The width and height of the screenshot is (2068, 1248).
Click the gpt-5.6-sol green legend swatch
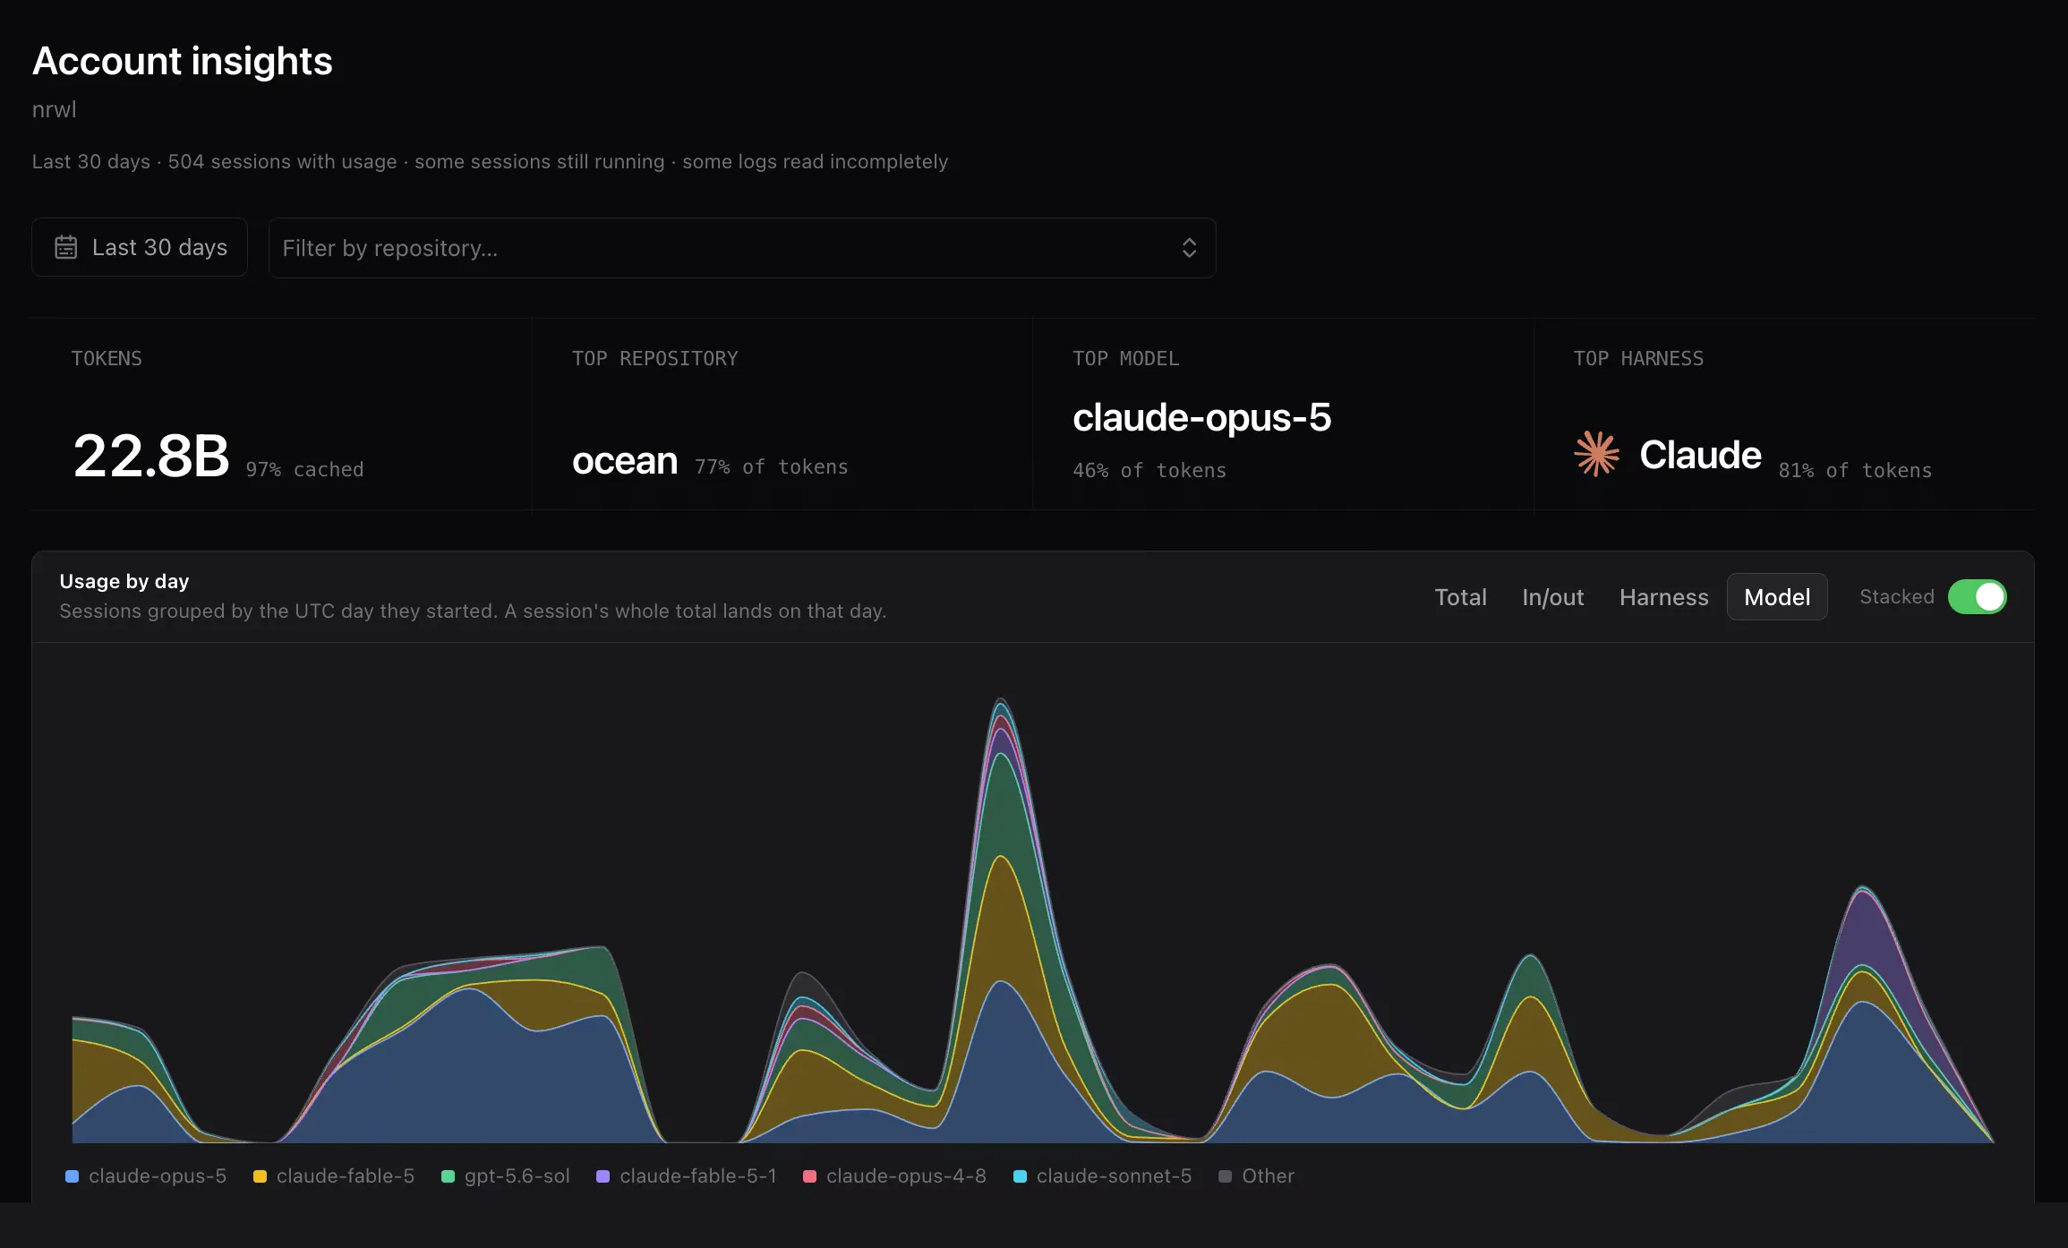(448, 1176)
